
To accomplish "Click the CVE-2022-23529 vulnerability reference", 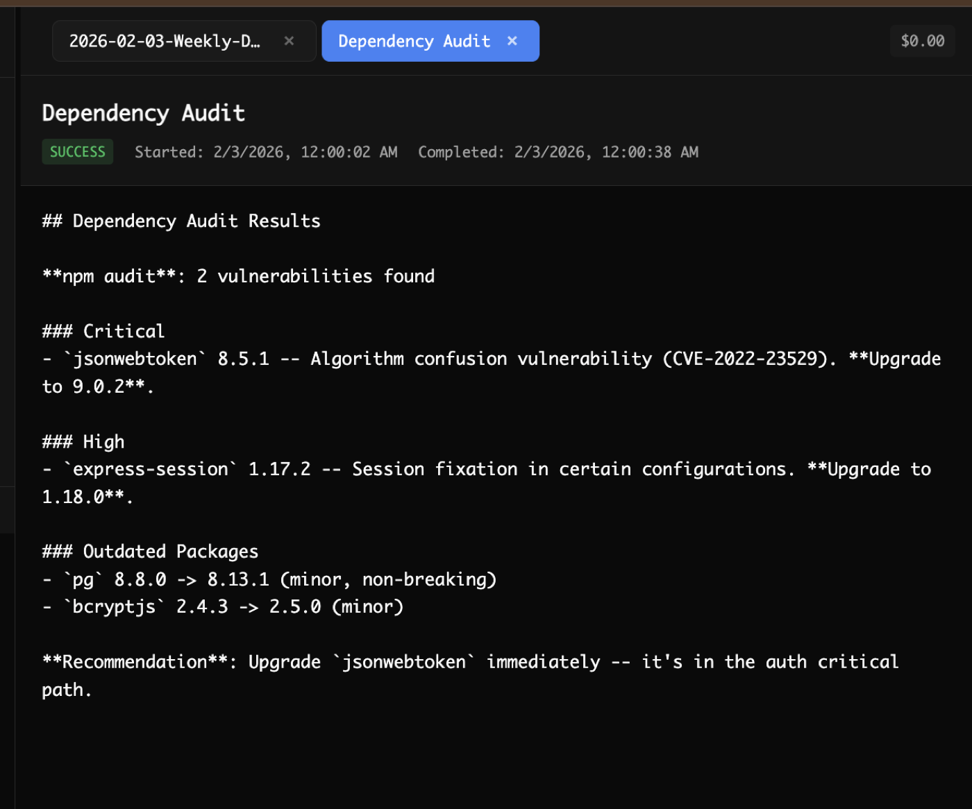I will click(x=745, y=358).
